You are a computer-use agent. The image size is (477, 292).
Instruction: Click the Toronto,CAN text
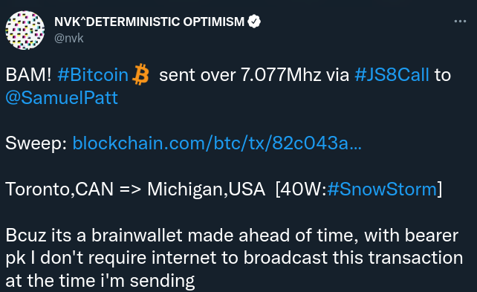pos(59,189)
